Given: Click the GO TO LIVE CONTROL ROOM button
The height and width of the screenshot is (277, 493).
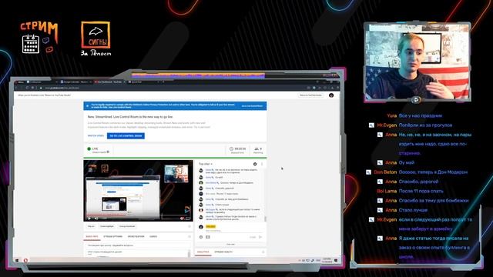Looking at the screenshot, I should click(126, 135).
